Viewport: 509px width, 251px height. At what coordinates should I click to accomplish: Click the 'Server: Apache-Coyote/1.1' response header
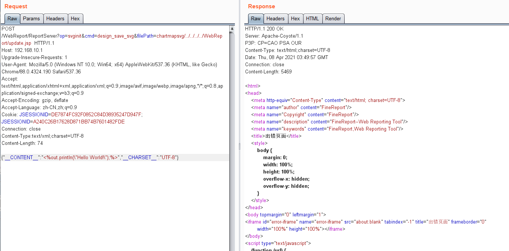pos(274,36)
